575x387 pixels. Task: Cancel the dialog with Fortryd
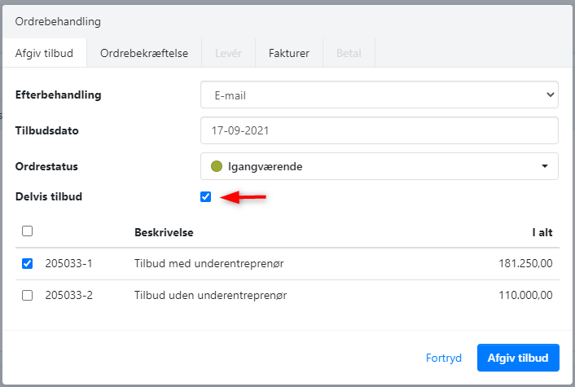pyautogui.click(x=444, y=358)
